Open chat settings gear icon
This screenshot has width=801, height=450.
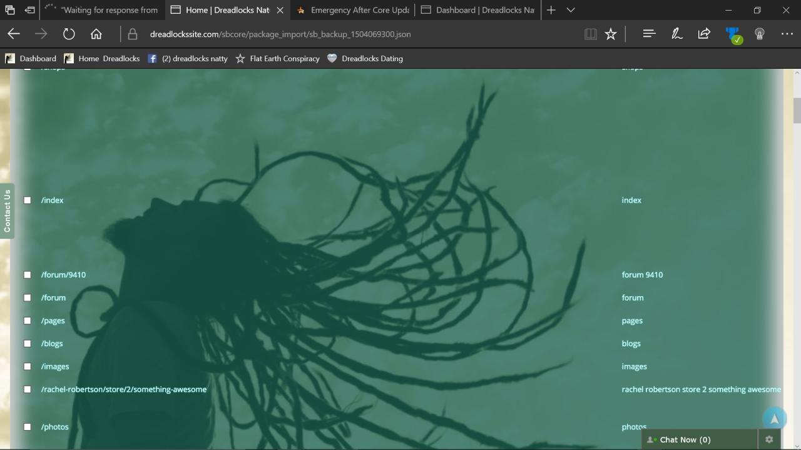click(769, 439)
